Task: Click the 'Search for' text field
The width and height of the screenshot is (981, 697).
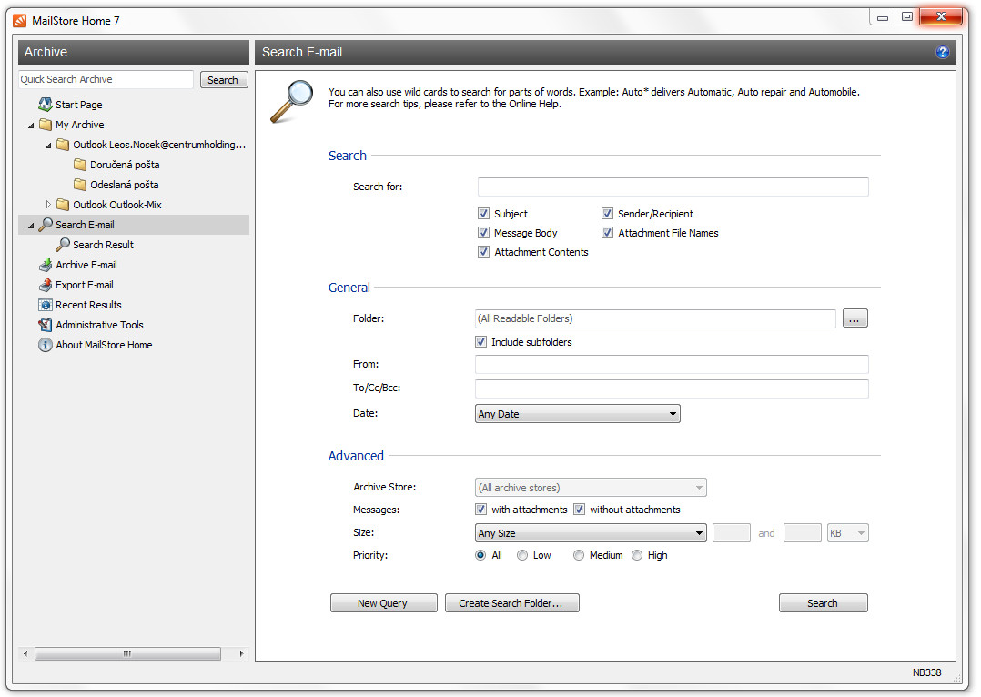Action: tap(673, 187)
